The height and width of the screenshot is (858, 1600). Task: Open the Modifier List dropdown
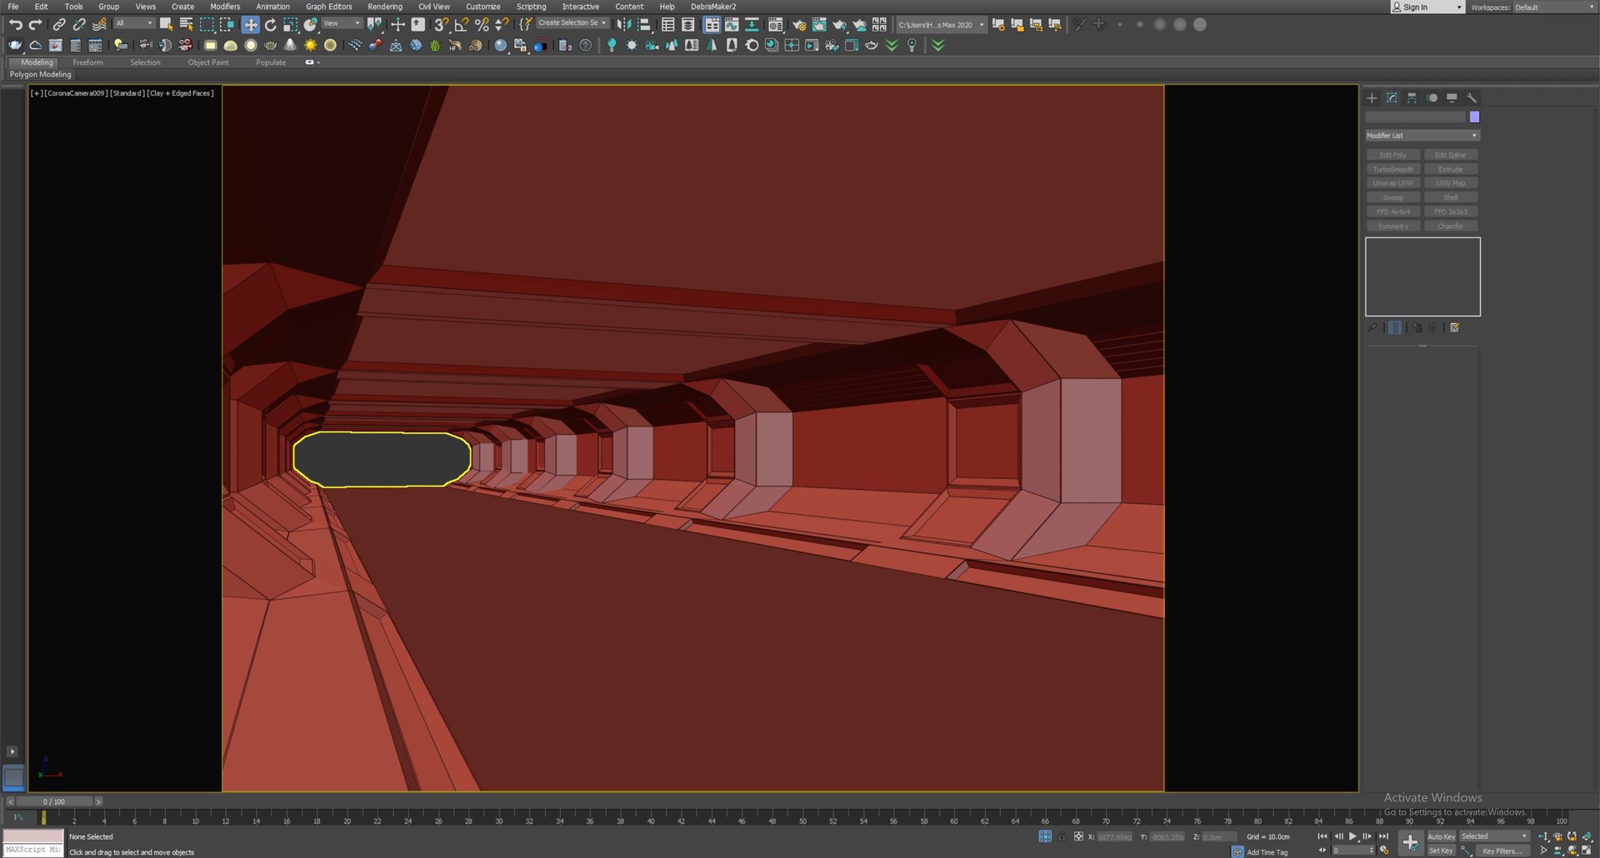[1422, 135]
